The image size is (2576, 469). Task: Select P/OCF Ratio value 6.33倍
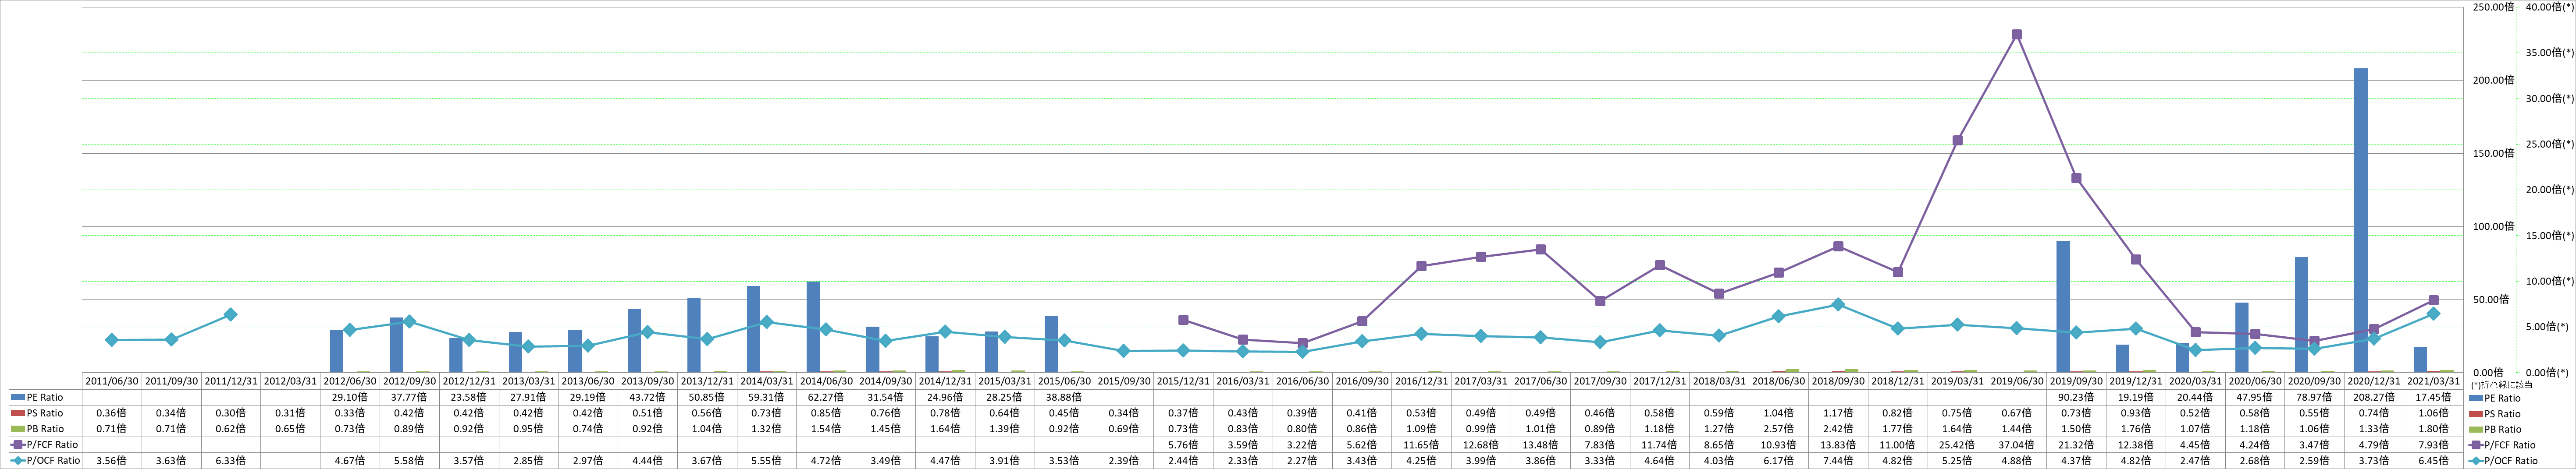(x=231, y=461)
